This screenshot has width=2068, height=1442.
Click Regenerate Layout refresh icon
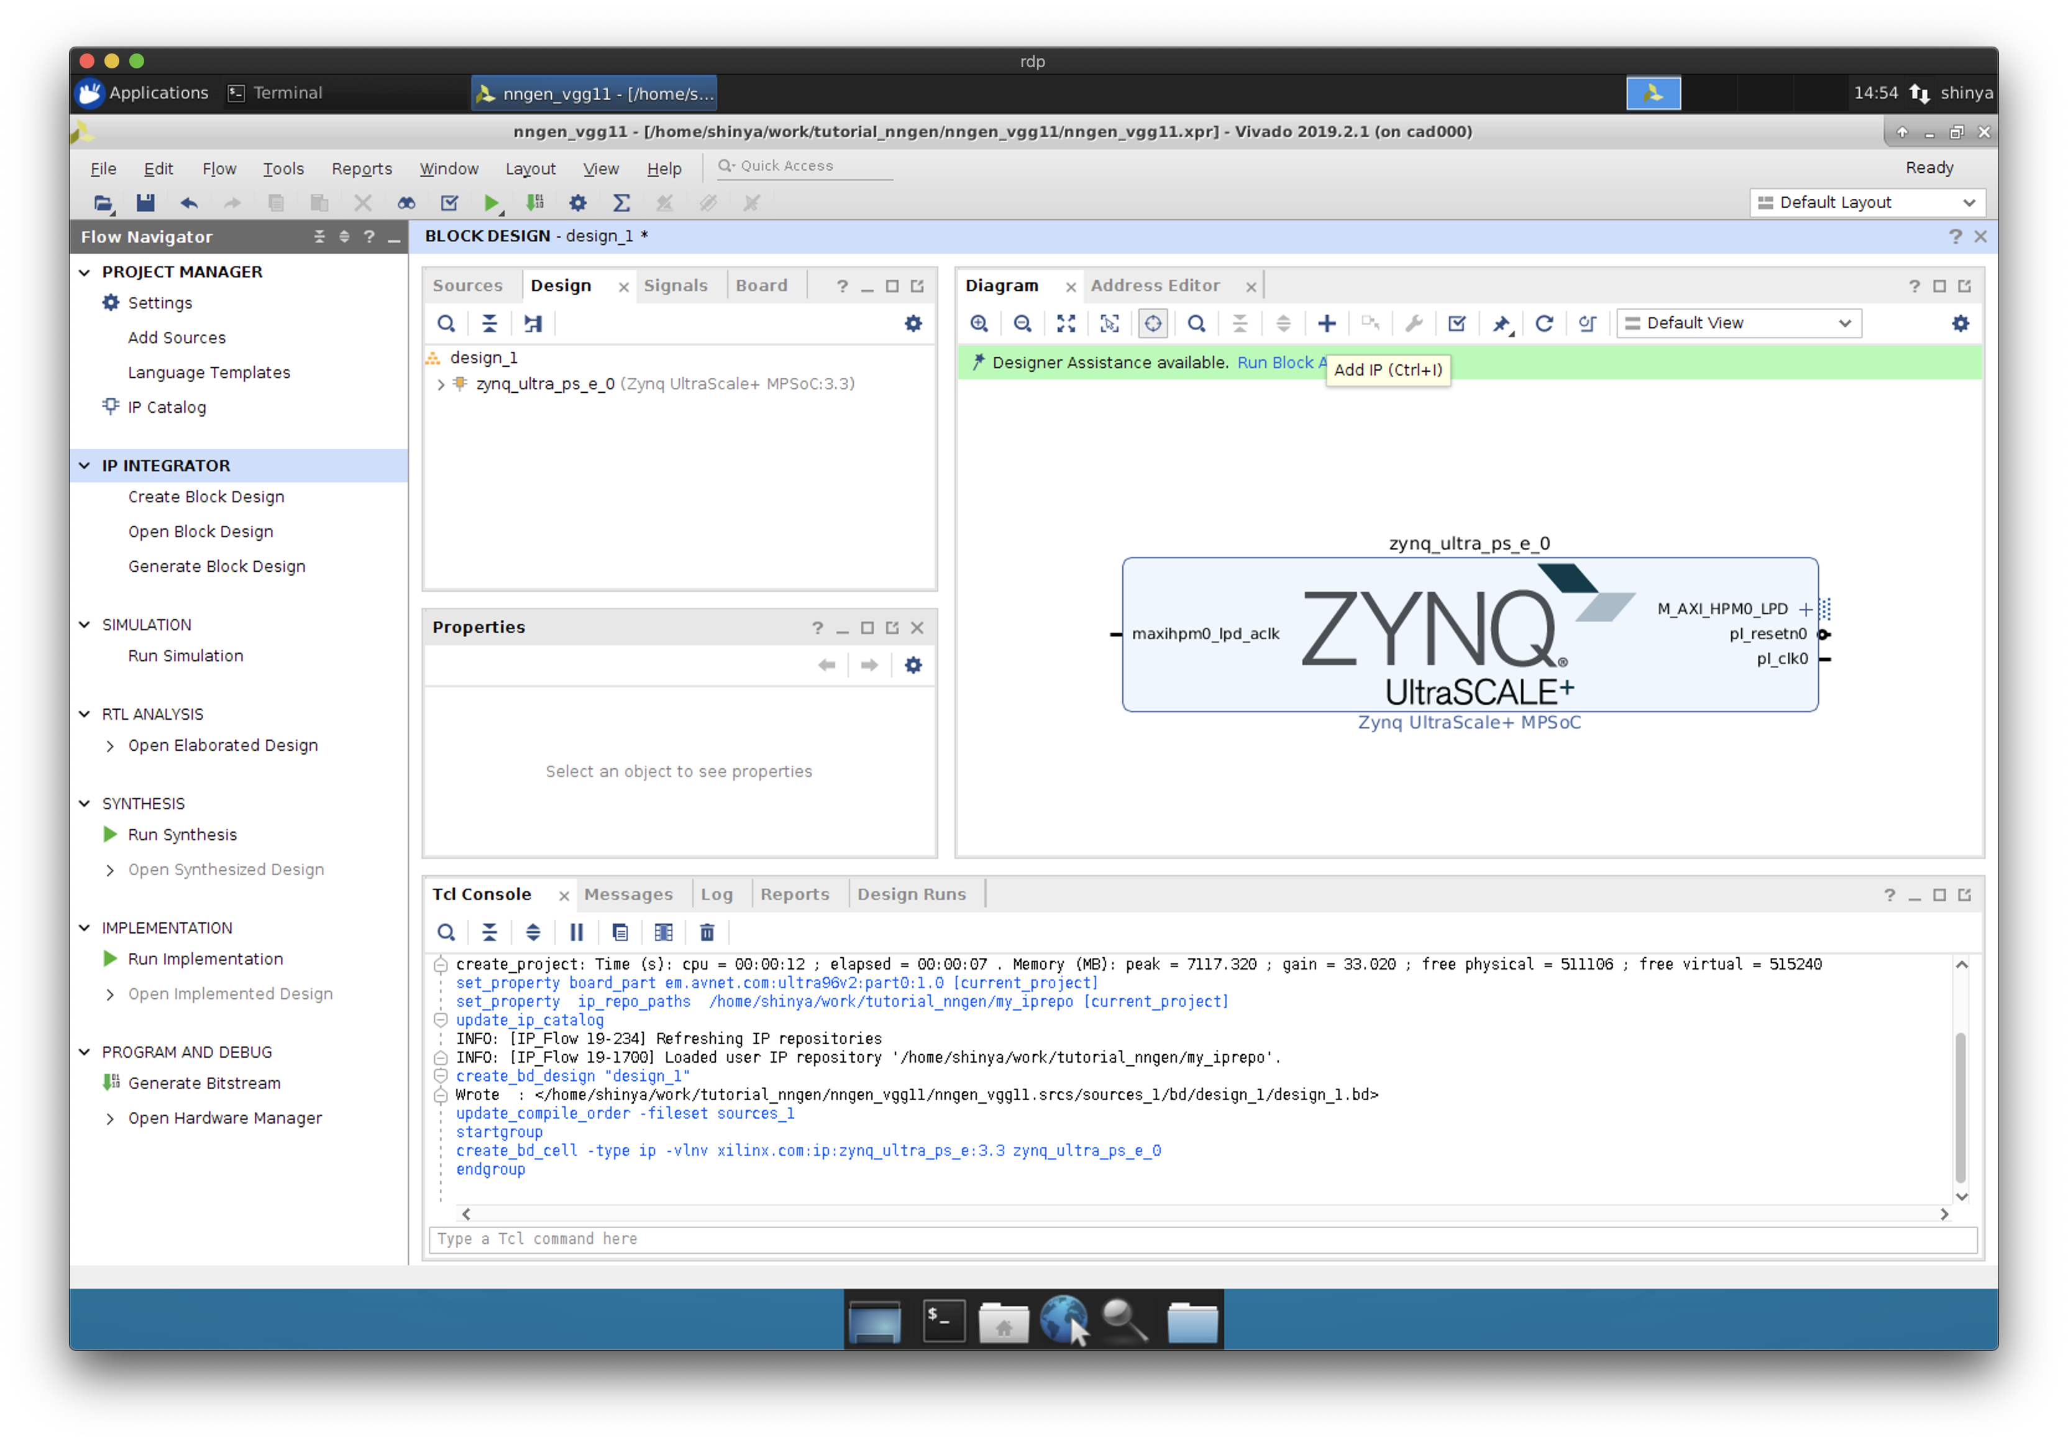coord(1544,323)
